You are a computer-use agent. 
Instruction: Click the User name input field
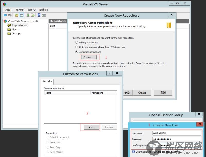177,133
